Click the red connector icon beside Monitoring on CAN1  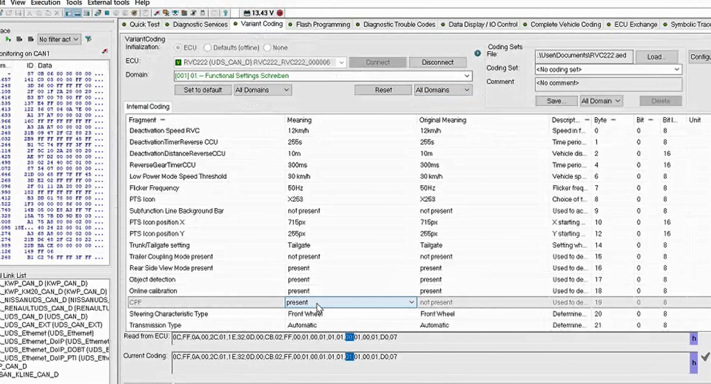click(x=105, y=52)
